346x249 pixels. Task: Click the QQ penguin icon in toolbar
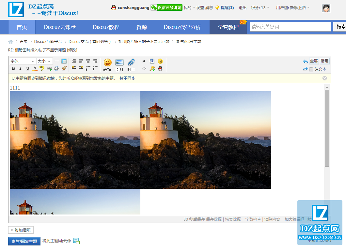click(x=160, y=69)
